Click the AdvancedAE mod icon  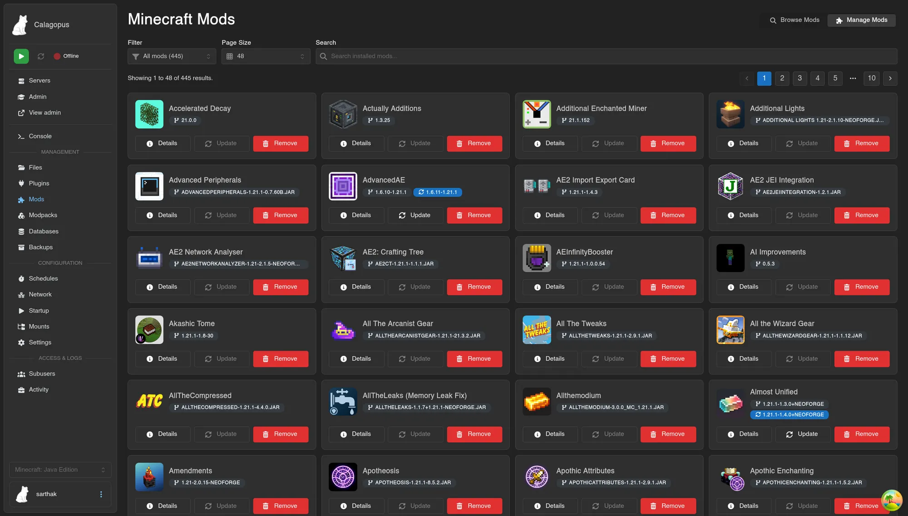pos(343,186)
